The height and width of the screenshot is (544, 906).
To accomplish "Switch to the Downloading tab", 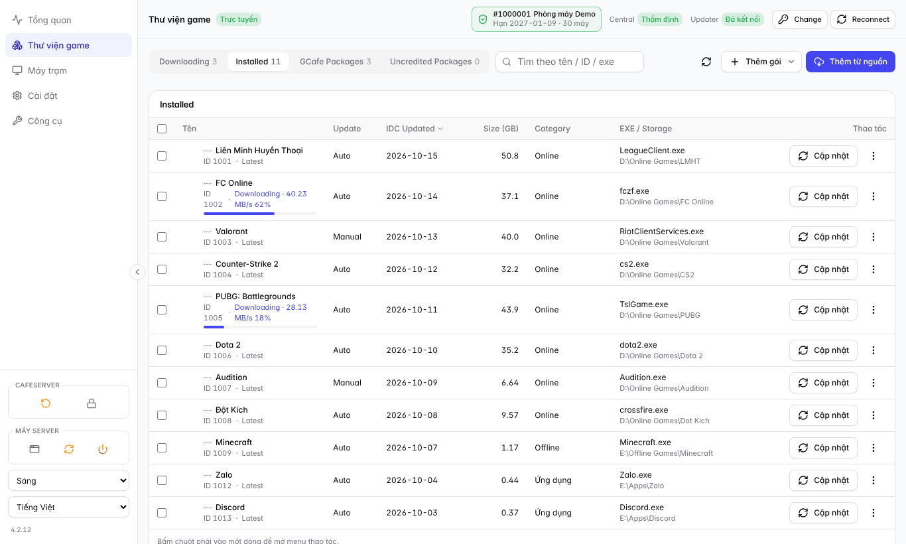I will coord(188,62).
